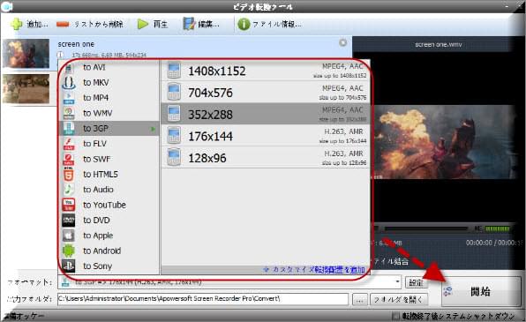Toggle shutdown after conversion checkbox

(396, 316)
